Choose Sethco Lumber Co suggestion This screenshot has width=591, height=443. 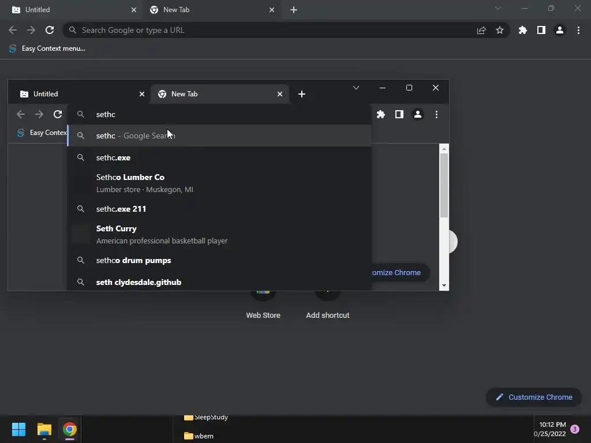[219, 183]
